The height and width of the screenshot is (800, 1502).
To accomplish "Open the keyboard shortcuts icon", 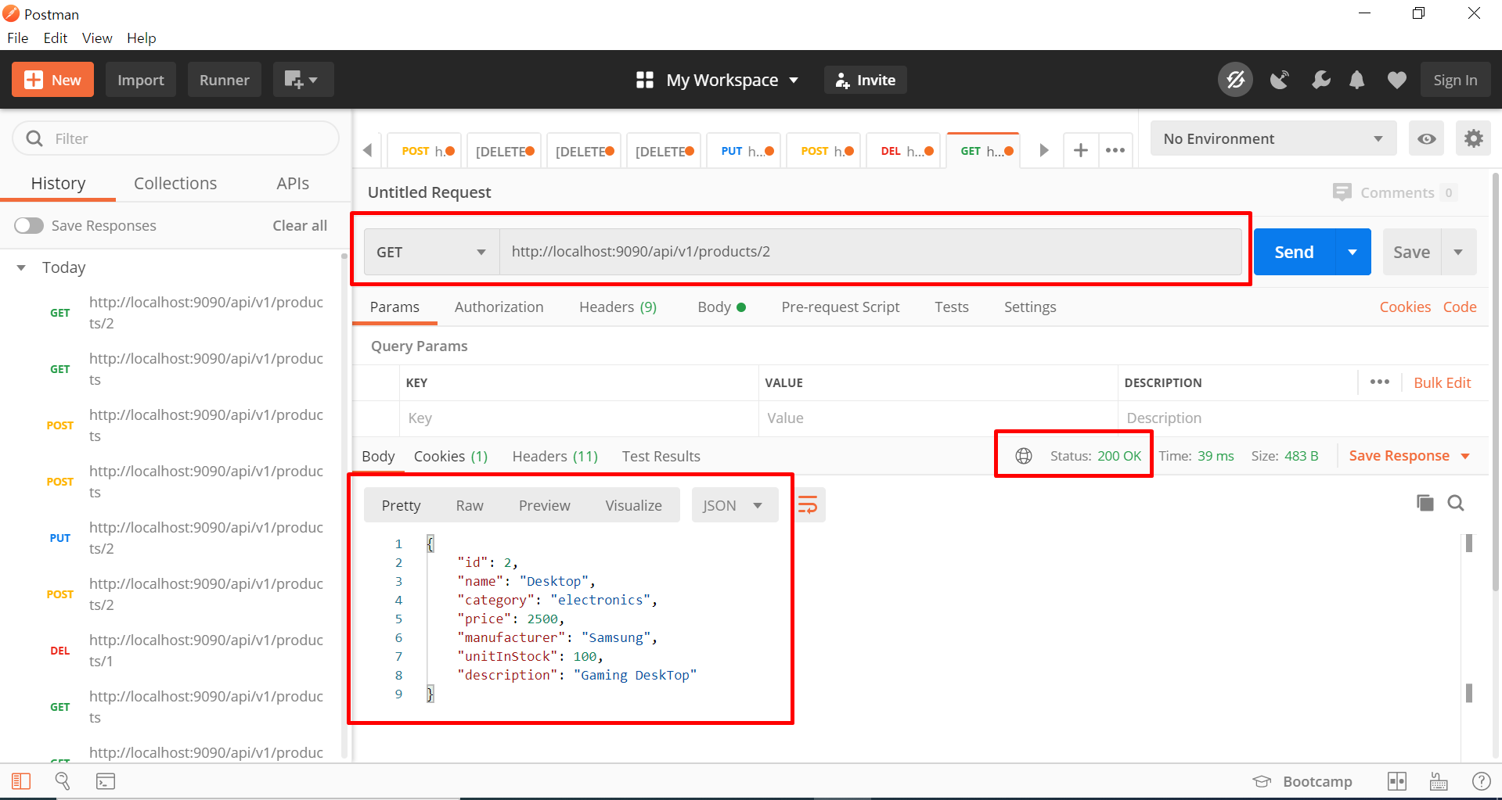I will click(1438, 780).
